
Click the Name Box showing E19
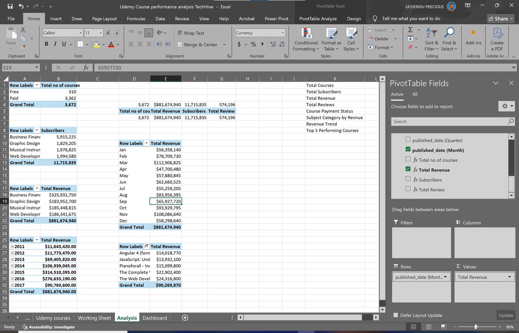pos(20,67)
